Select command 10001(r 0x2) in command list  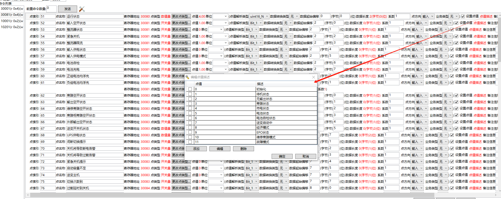(x=12, y=21)
